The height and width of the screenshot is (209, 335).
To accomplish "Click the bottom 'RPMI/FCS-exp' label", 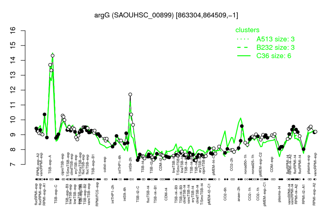I will [x=97, y=194].
